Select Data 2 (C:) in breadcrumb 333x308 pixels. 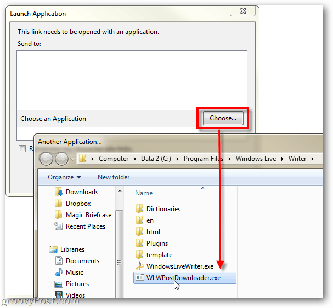[156, 159]
